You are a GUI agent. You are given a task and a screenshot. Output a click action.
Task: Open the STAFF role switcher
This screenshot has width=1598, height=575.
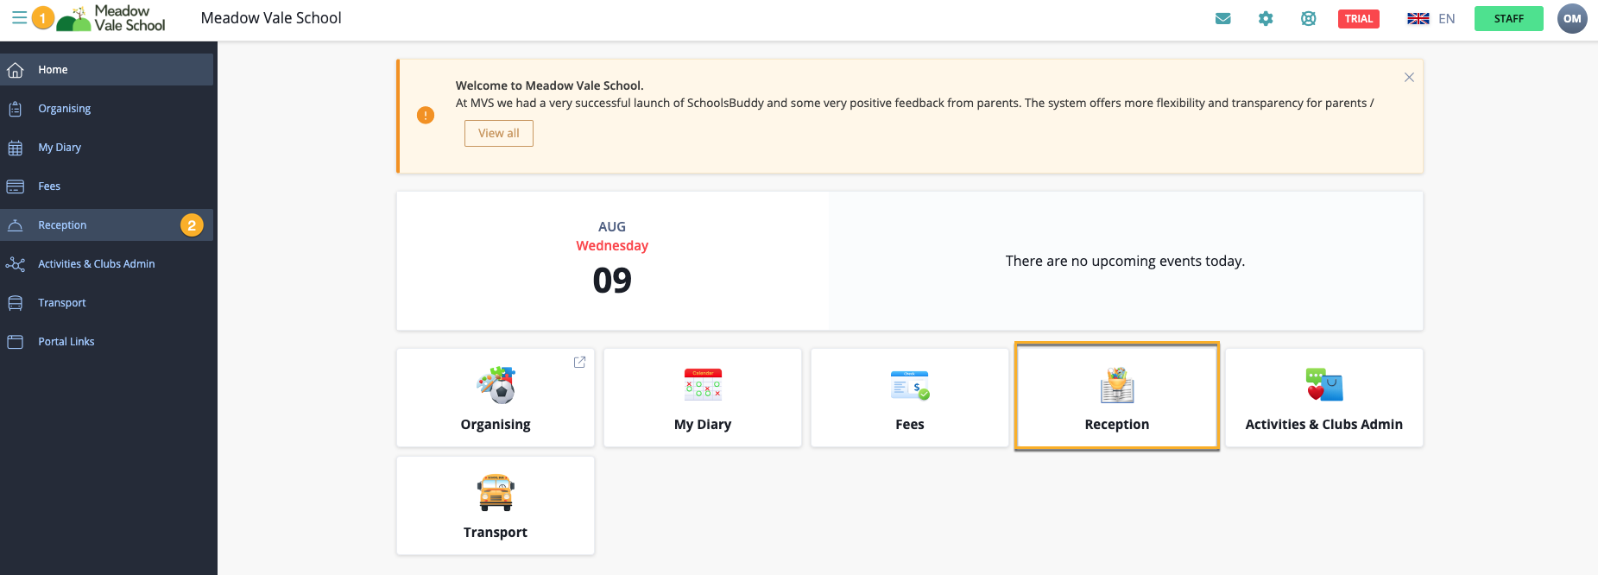click(1508, 18)
